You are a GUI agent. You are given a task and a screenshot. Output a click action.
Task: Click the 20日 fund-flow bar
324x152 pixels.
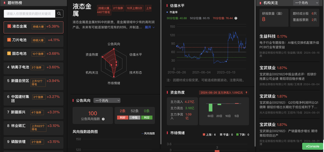(x=219, y=104)
